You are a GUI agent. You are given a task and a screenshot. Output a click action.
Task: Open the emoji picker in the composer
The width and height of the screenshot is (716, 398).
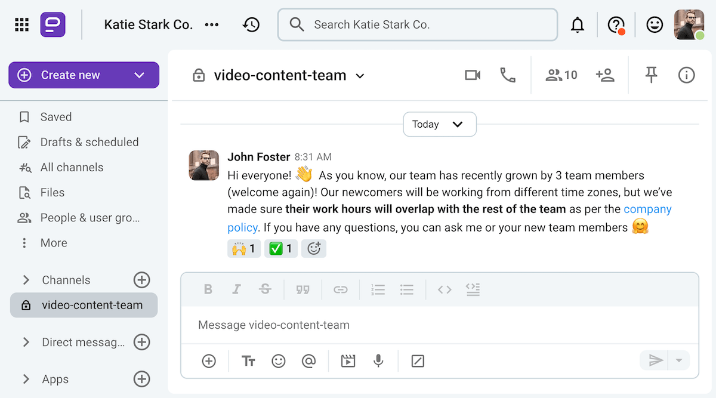point(279,360)
